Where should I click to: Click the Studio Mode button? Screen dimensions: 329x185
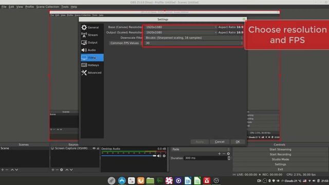pyautogui.click(x=280, y=159)
